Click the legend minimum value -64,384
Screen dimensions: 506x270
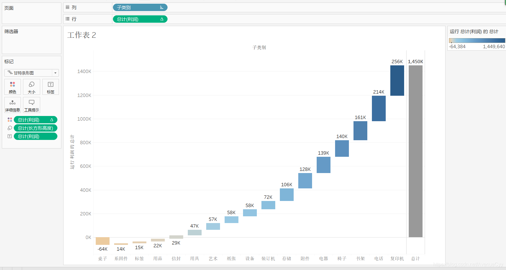click(457, 46)
